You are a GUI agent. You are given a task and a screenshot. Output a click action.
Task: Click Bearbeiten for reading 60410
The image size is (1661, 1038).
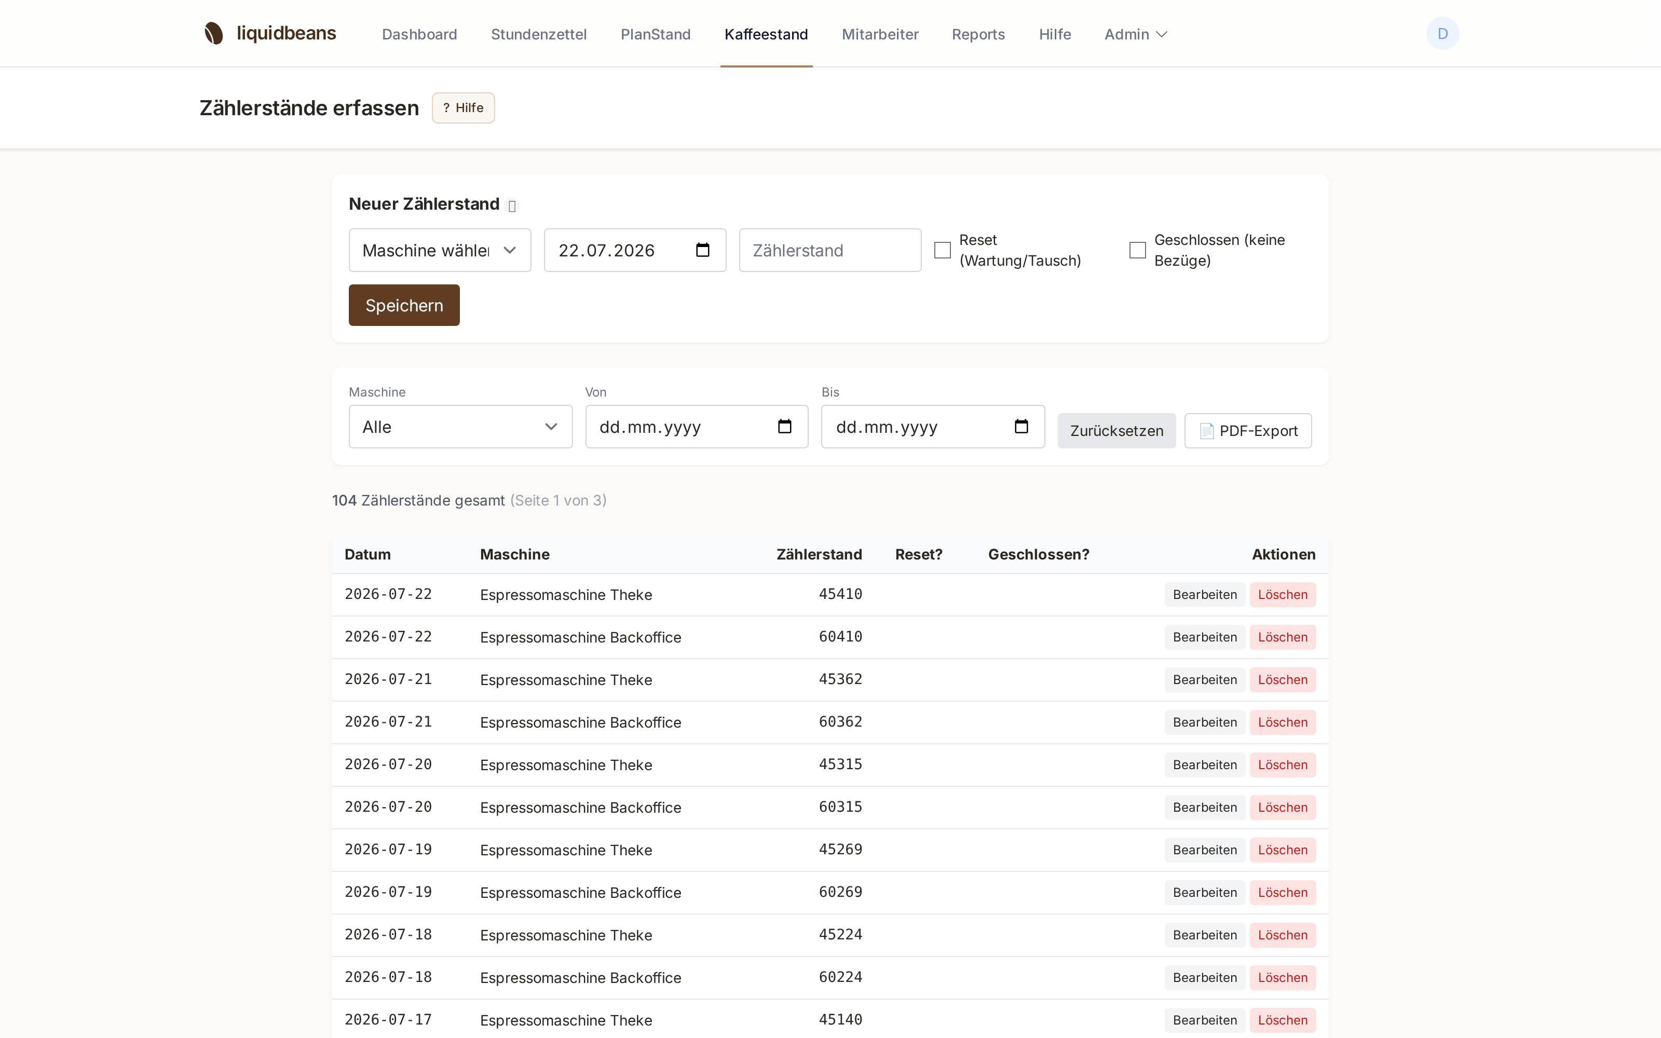(x=1205, y=637)
